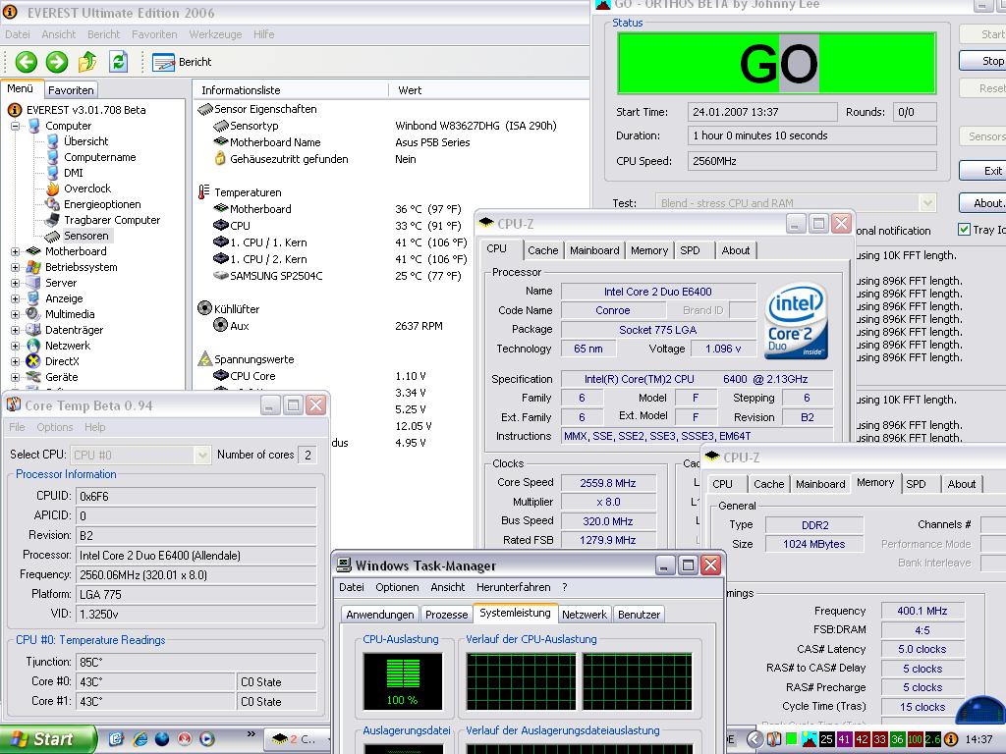The height and width of the screenshot is (754, 1006).
Task: Expand the Datenträger tree node
Action: (15, 330)
